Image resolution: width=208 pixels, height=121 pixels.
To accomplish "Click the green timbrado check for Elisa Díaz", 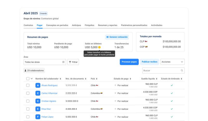I will [172, 109].
